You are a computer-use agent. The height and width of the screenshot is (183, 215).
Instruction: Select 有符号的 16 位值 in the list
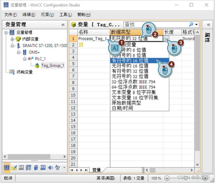tap(139, 60)
